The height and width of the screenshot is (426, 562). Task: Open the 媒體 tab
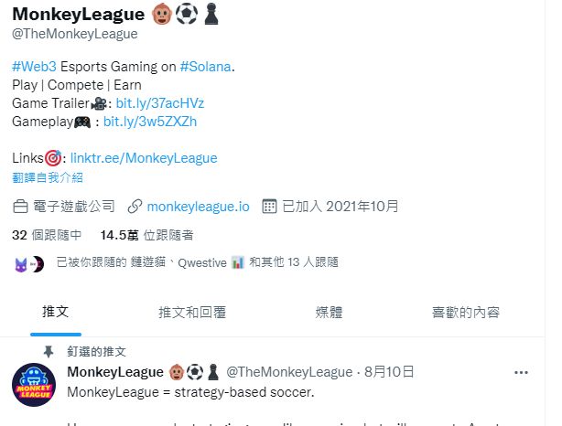329,312
